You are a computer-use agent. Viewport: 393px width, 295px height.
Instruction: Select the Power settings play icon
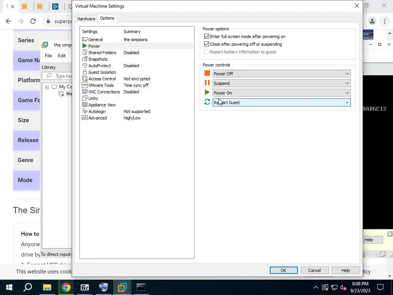[85, 46]
